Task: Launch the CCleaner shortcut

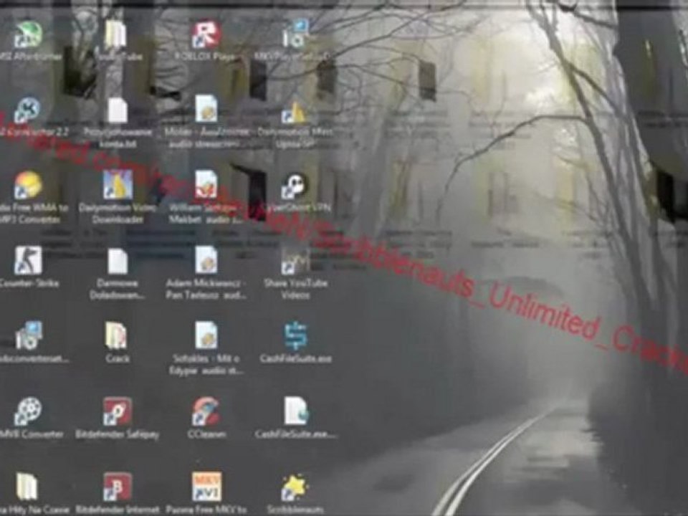Action: click(206, 411)
